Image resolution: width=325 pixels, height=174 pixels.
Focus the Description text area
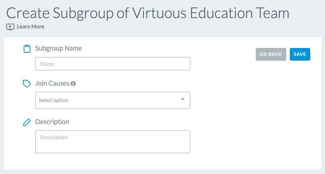point(113,142)
